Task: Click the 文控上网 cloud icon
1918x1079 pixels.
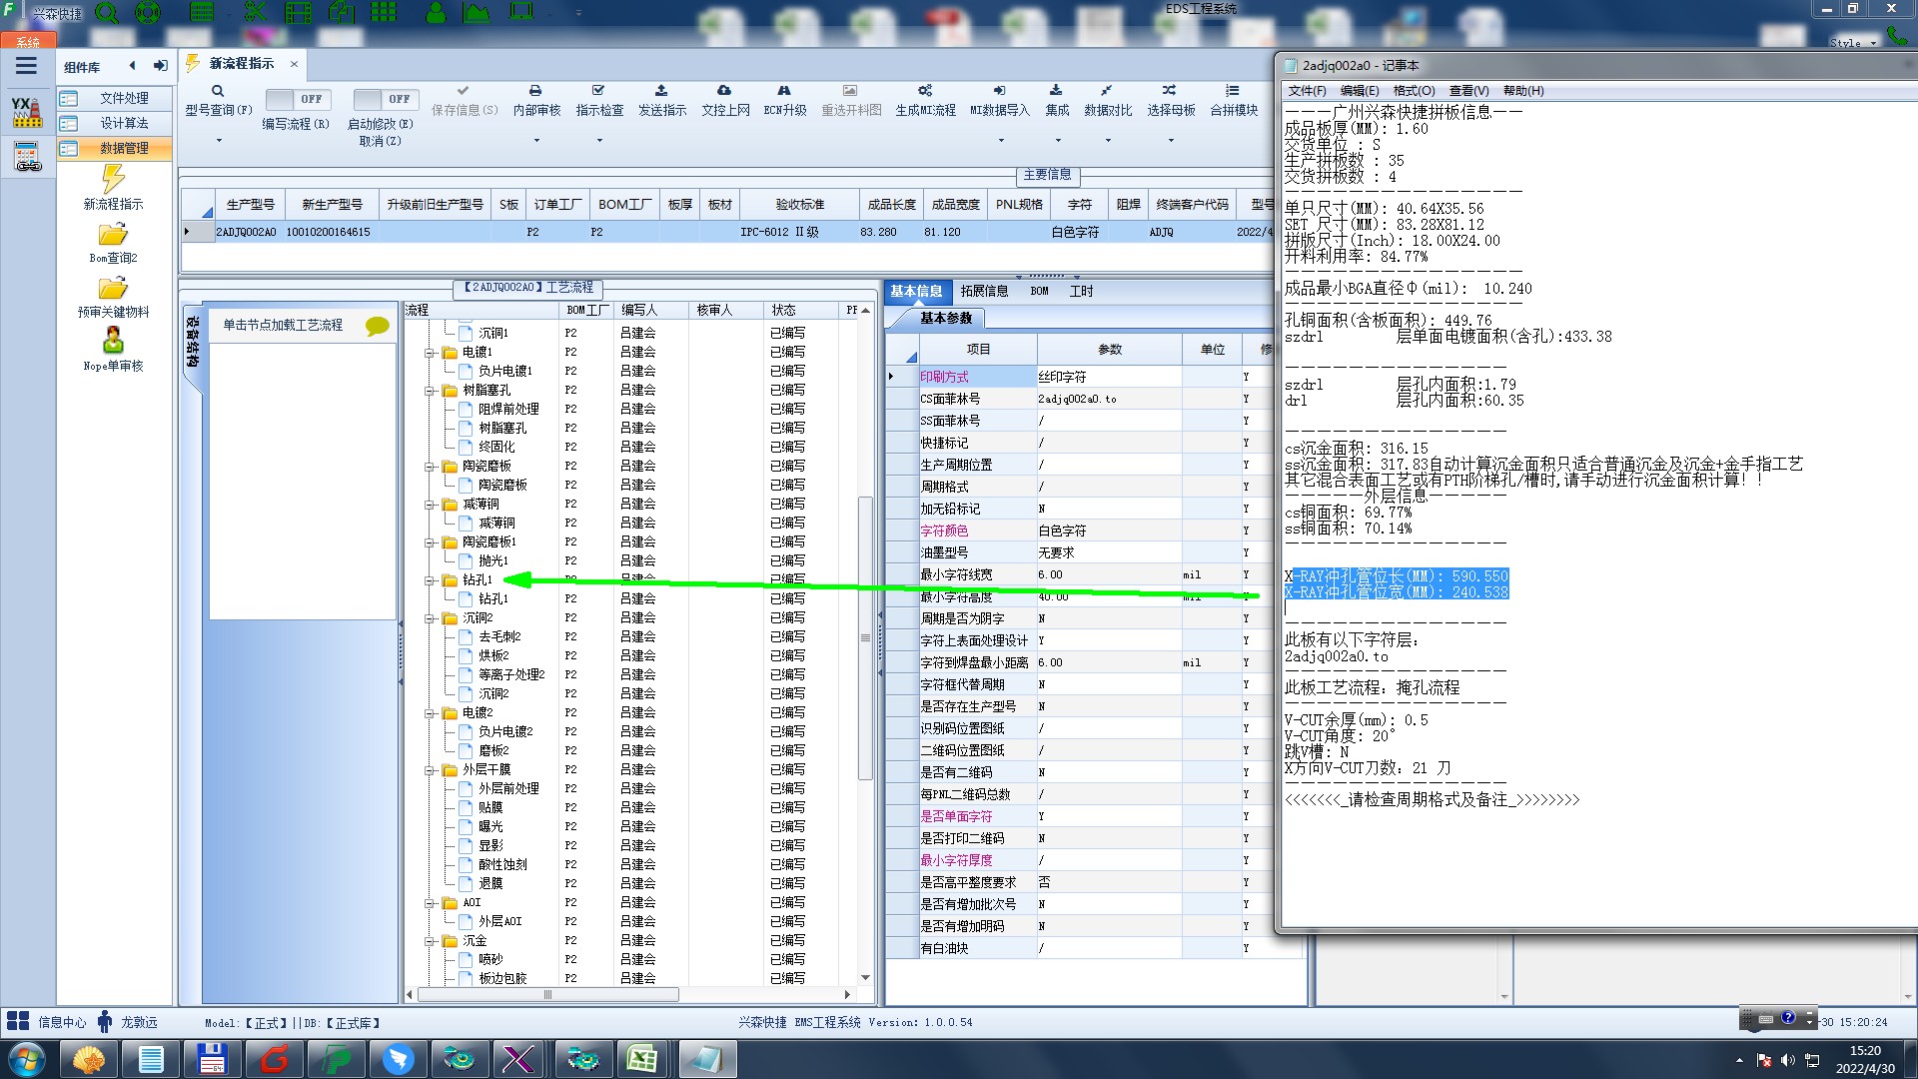Action: 724,91
